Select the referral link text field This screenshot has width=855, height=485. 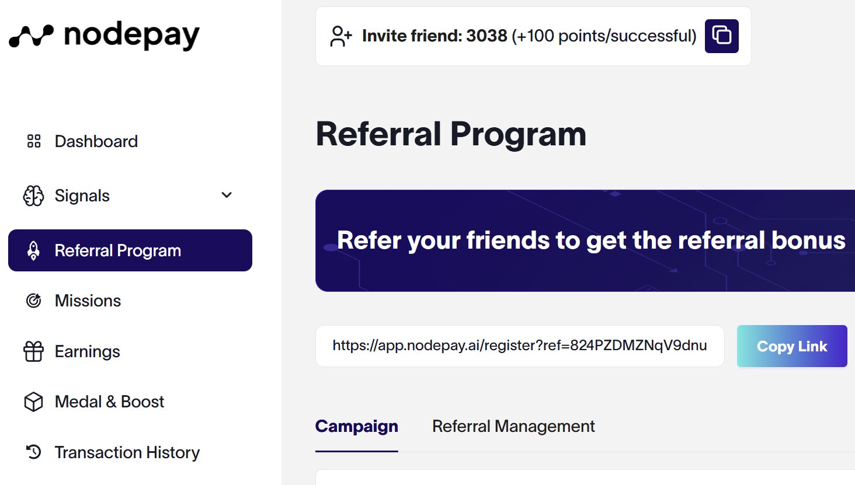[x=519, y=346]
